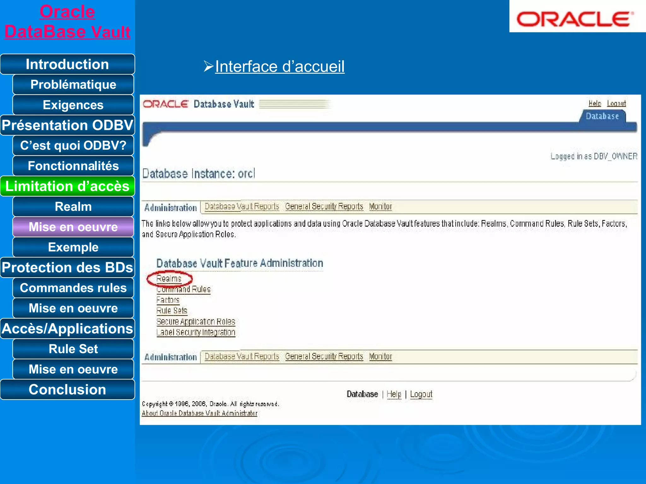Screen dimensions: 646x484
Task: Click the 'Database Instance: orcl' heading
Action: [x=198, y=174]
